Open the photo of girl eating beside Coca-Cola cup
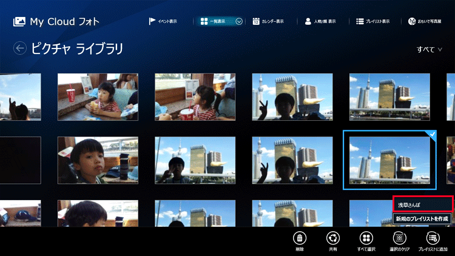Screen dimensions: 455x256 pos(98,97)
